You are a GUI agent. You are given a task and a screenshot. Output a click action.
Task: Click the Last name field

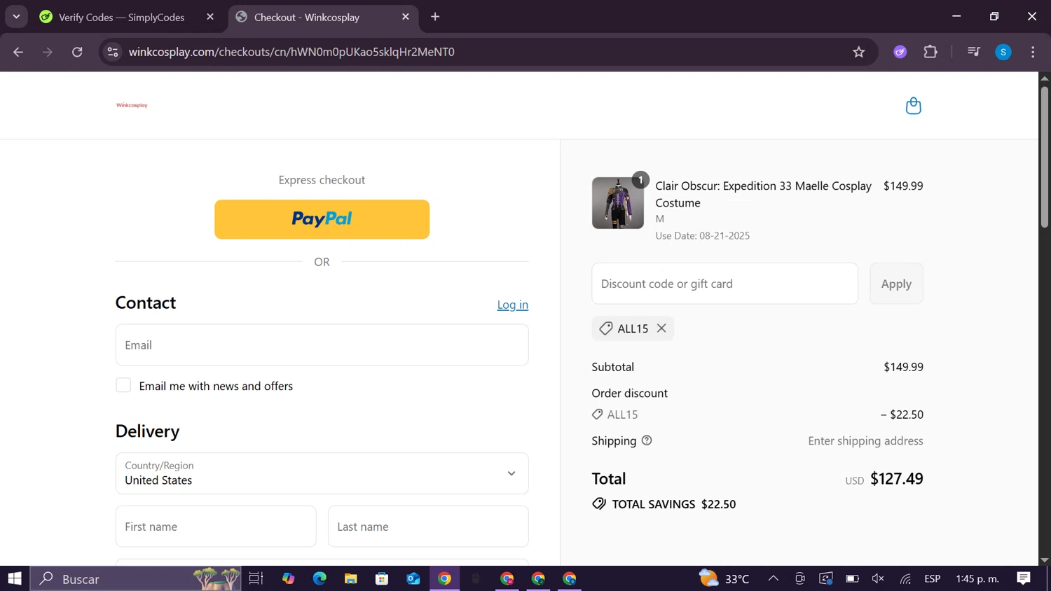(428, 527)
